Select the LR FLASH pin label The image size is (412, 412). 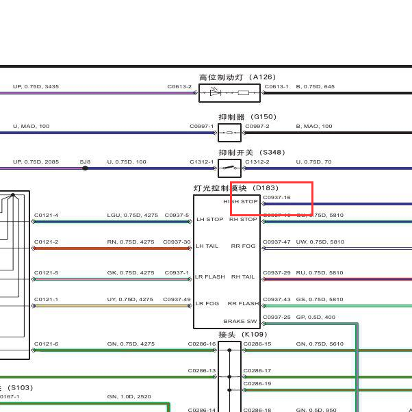(210, 276)
